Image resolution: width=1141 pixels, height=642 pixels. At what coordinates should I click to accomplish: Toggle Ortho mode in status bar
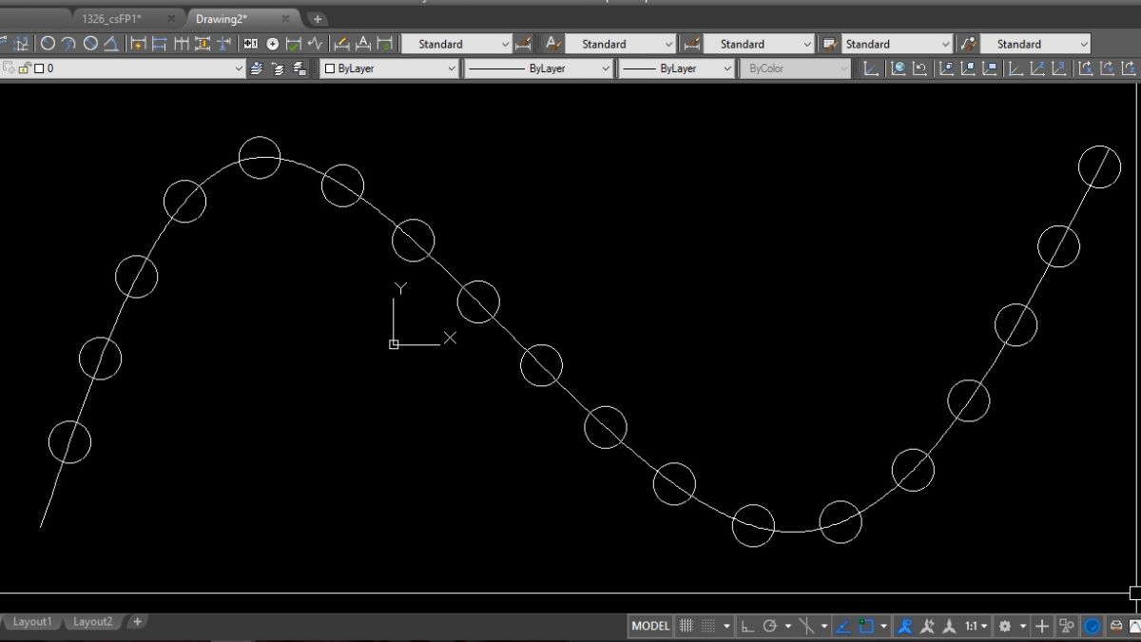[x=747, y=626]
